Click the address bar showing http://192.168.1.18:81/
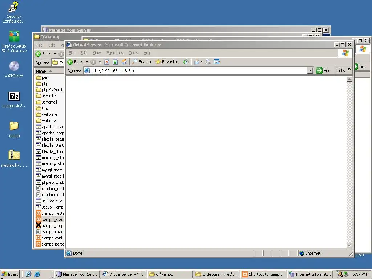Viewport: 372px width, 279px height. point(196,71)
